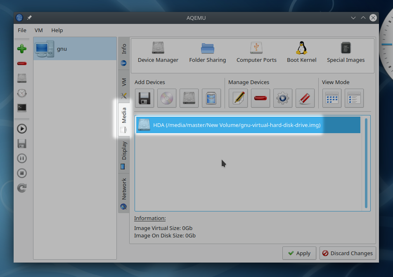The width and height of the screenshot is (393, 277).
Task: Maximize the AQEMU window
Action: [363, 18]
